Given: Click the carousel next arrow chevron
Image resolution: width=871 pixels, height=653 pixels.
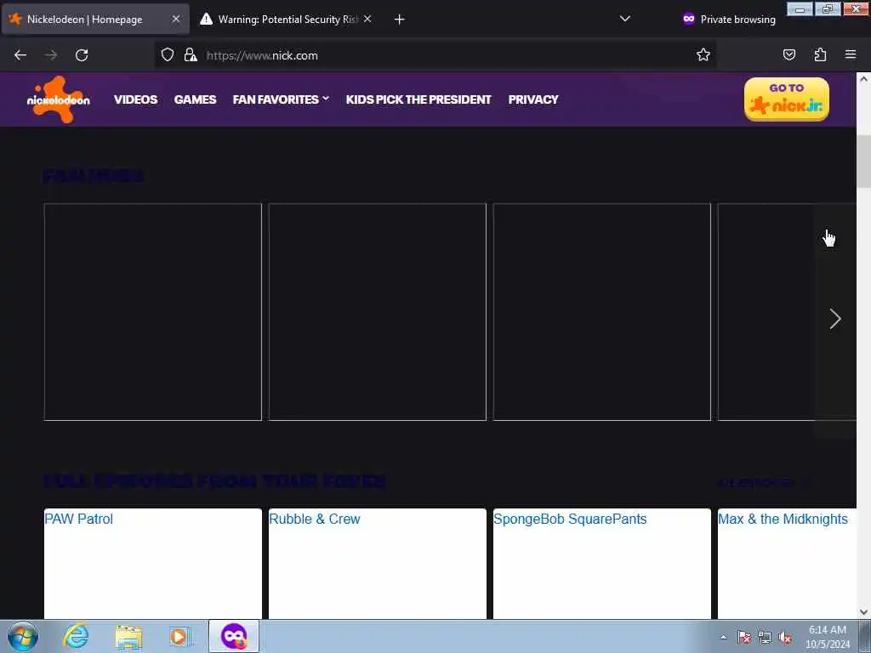Looking at the screenshot, I should [835, 319].
